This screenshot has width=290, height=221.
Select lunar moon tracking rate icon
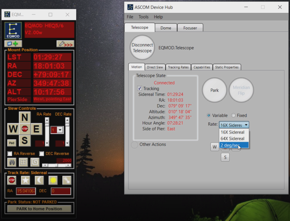[x=39, y=180]
